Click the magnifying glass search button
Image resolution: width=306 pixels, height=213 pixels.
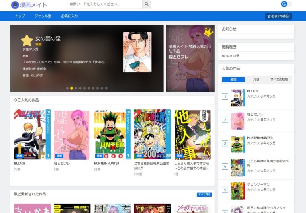click(x=147, y=4)
